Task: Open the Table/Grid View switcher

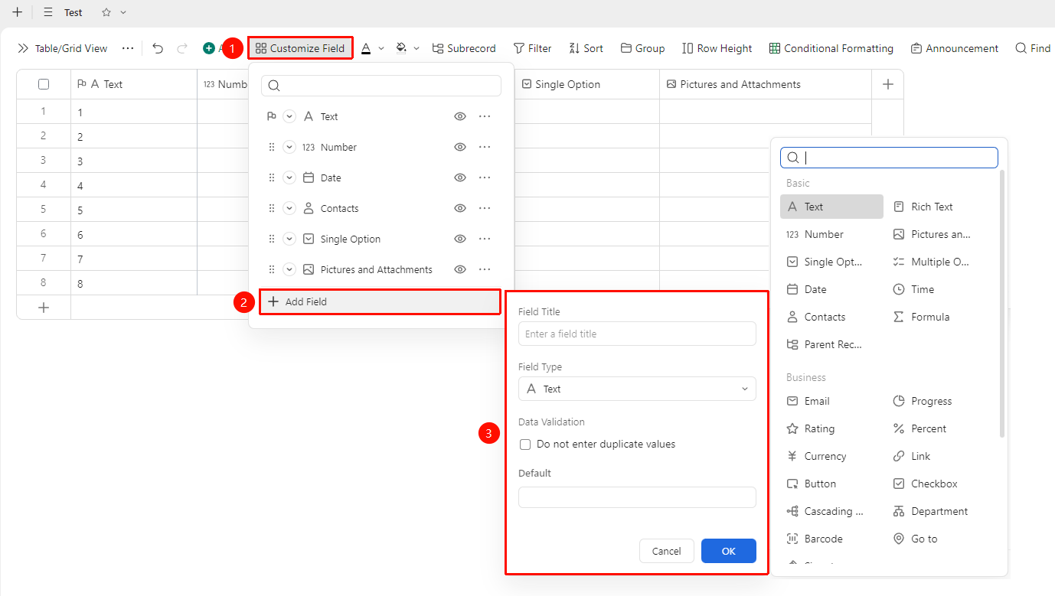Action: (62, 48)
